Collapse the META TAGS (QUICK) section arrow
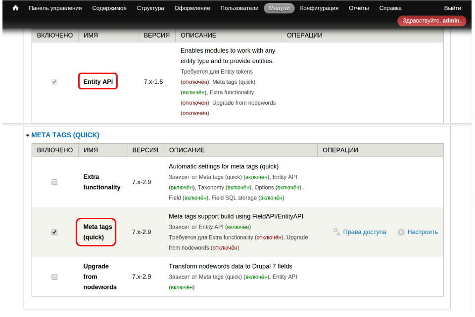Viewport: 475px width, 317px height. [x=28, y=135]
